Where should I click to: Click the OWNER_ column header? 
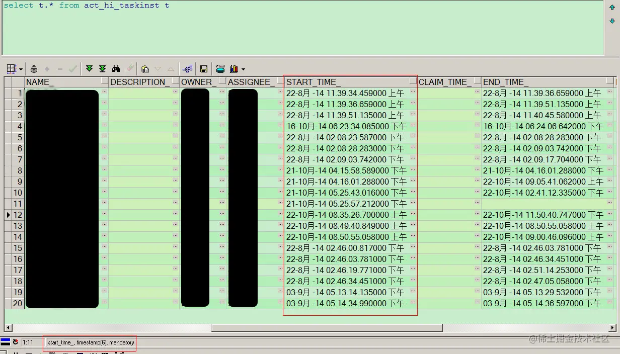pyautogui.click(x=203, y=82)
